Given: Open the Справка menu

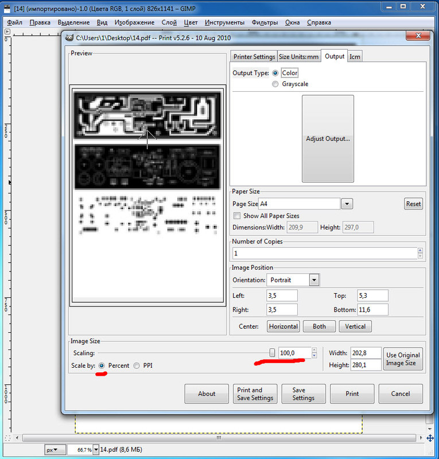Looking at the screenshot, I should [319, 22].
